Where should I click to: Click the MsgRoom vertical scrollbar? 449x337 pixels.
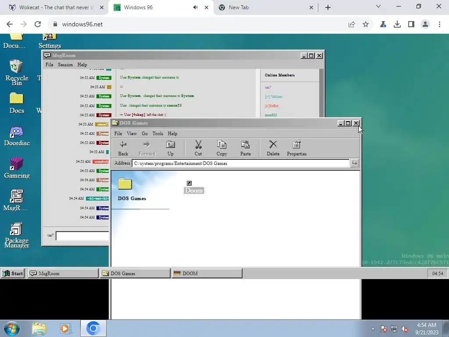pyautogui.click(x=321, y=93)
